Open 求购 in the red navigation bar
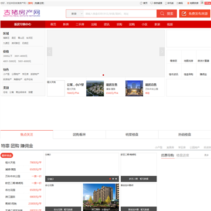This screenshot has height=211, width=211. tap(119, 25)
